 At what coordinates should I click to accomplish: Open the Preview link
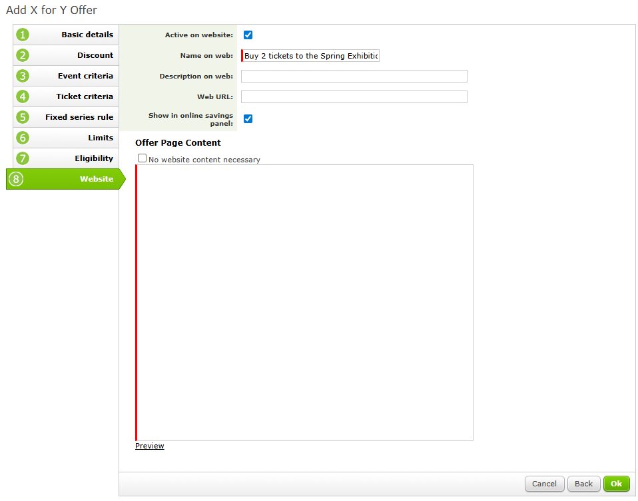point(150,446)
